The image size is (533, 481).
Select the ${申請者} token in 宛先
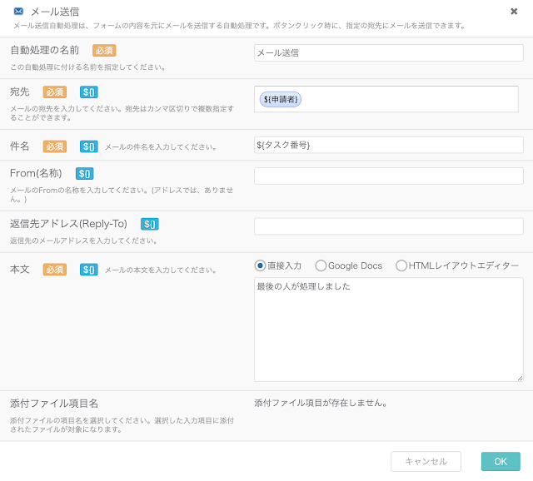point(281,99)
